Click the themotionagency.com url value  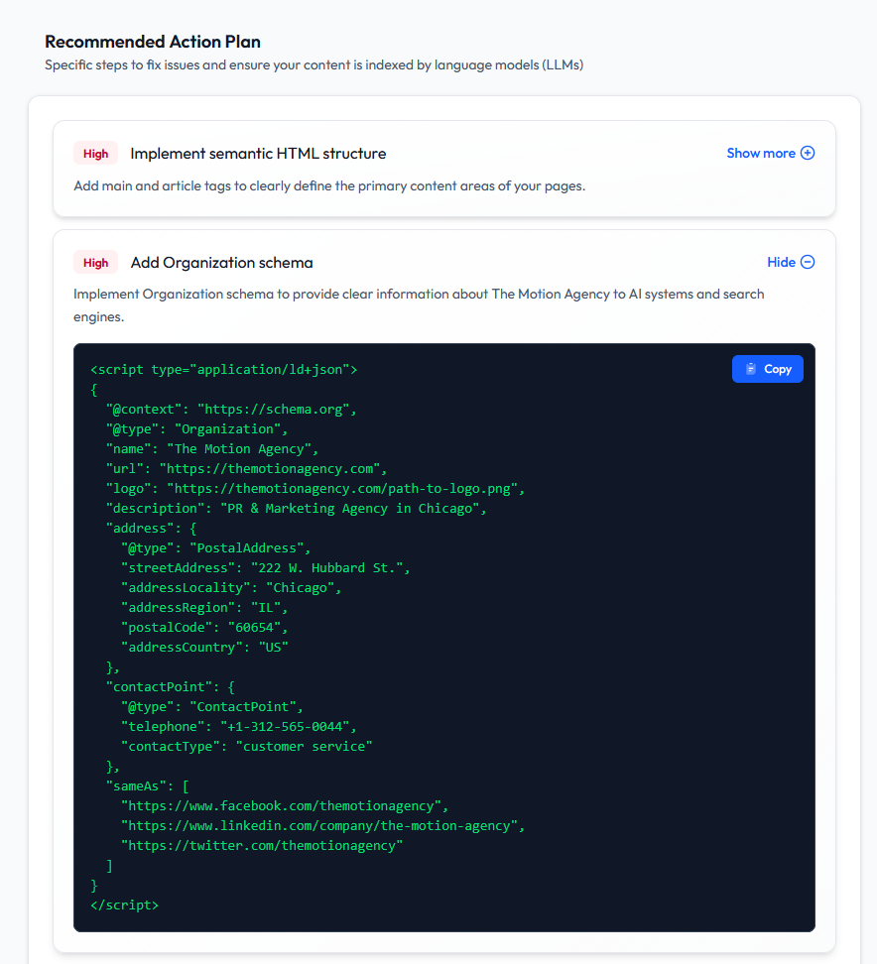274,468
